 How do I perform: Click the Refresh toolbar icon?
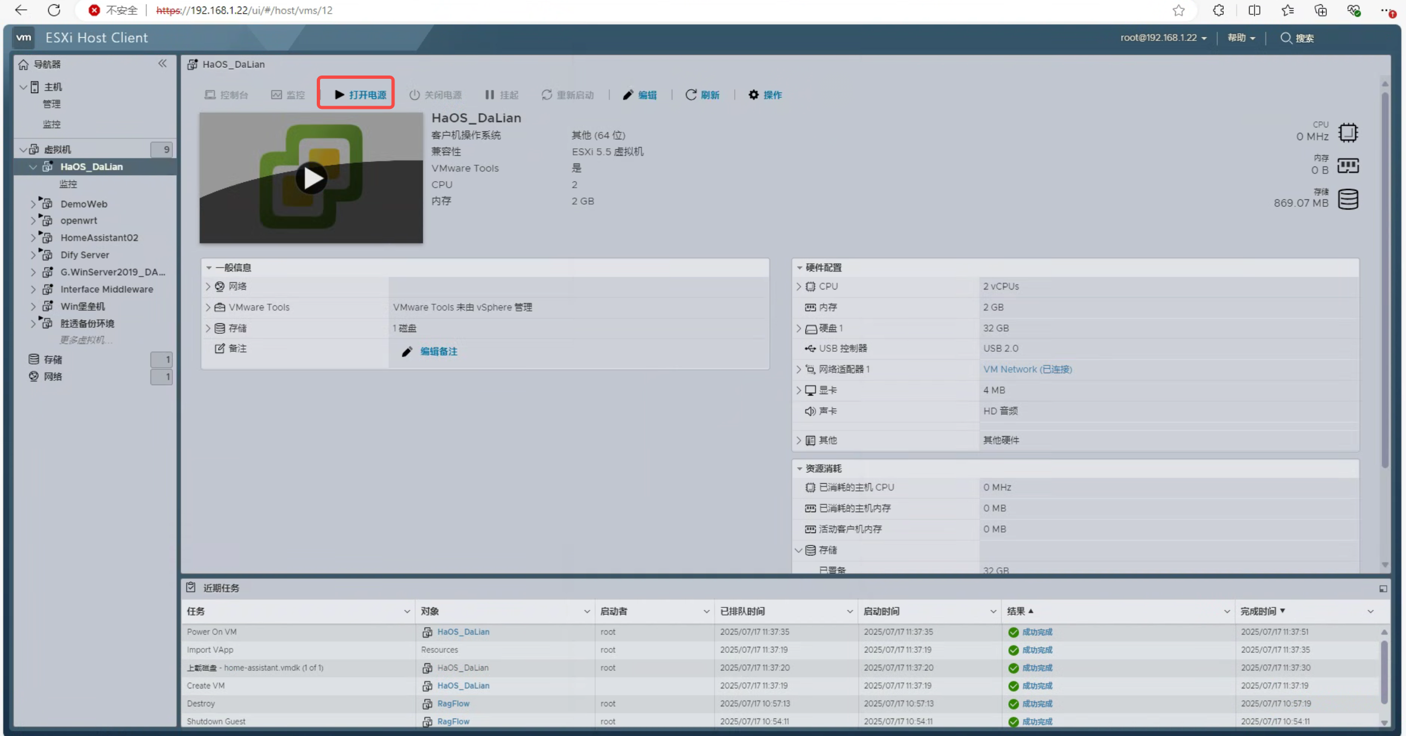691,95
